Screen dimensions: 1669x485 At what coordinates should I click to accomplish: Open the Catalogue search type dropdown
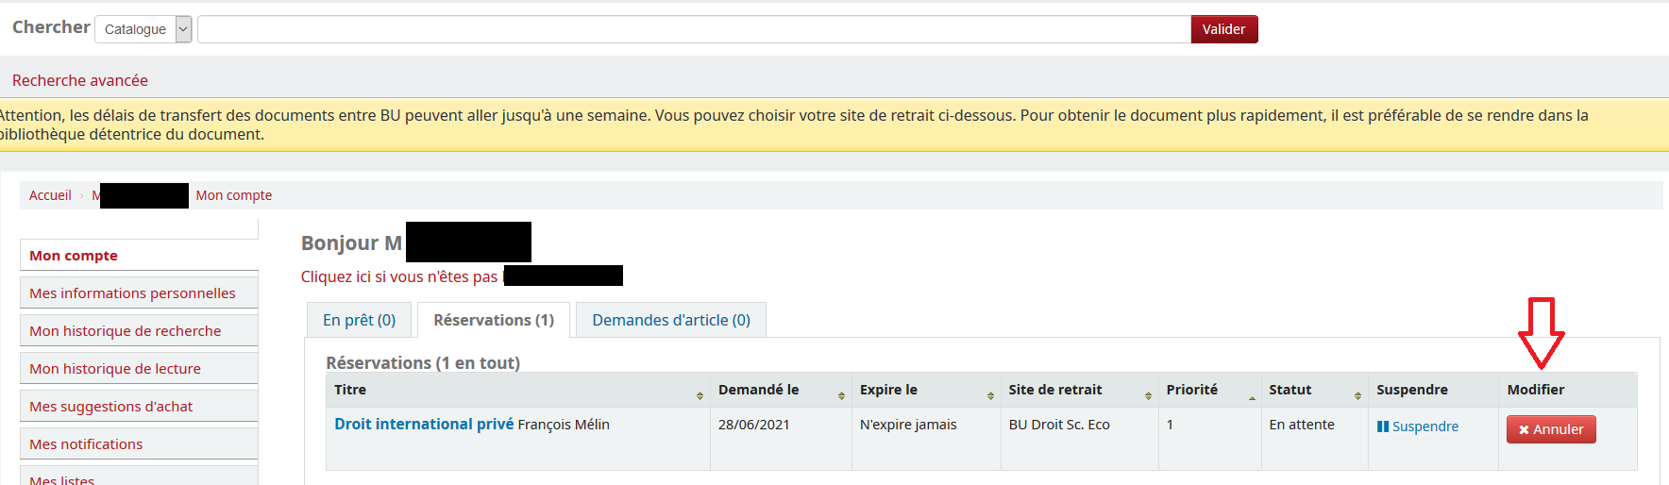pos(143,29)
